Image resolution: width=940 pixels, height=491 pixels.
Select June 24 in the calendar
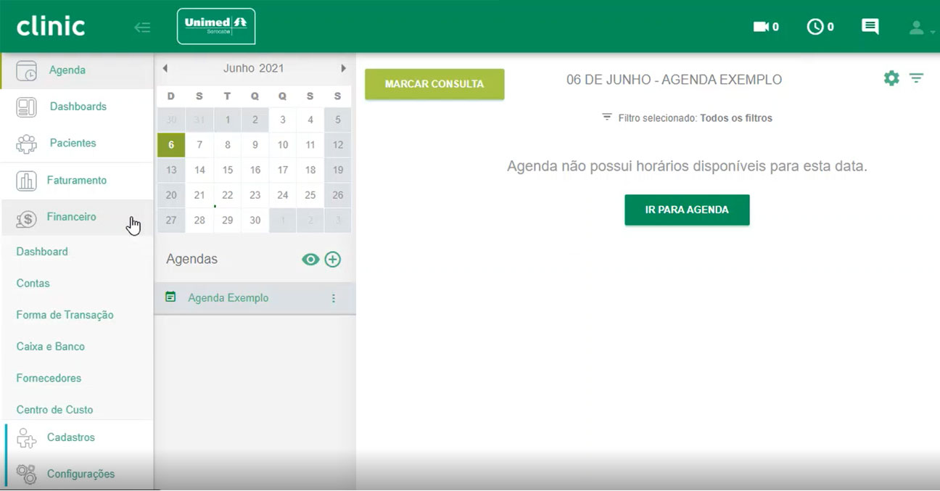pos(283,195)
